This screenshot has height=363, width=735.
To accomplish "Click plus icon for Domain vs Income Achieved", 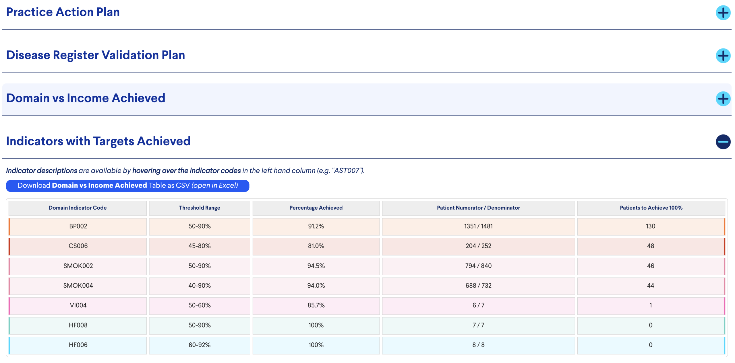I will [723, 99].
